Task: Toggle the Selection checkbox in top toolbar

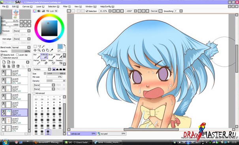Action: (87, 11)
